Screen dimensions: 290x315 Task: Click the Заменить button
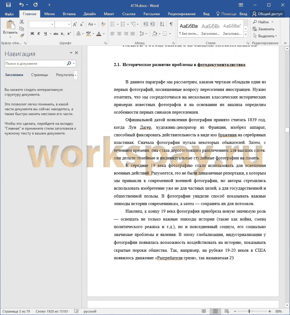click(x=264, y=29)
